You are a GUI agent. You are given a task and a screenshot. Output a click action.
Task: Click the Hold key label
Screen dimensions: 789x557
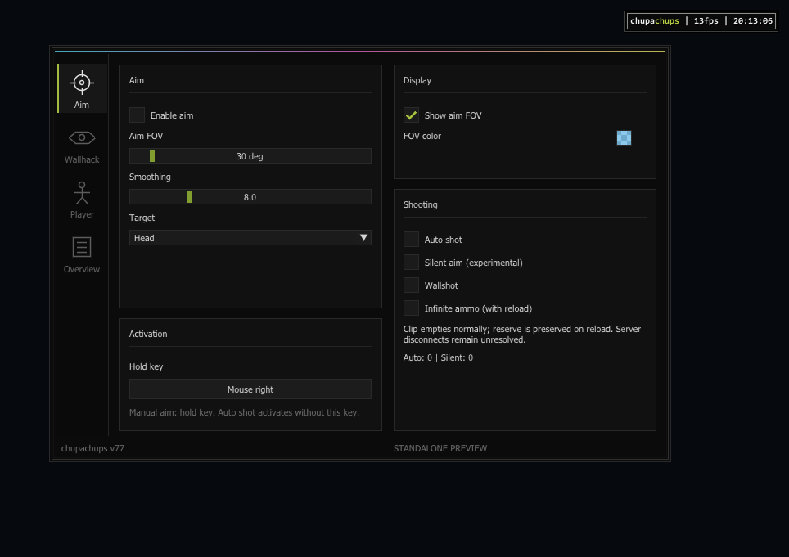[x=146, y=366]
